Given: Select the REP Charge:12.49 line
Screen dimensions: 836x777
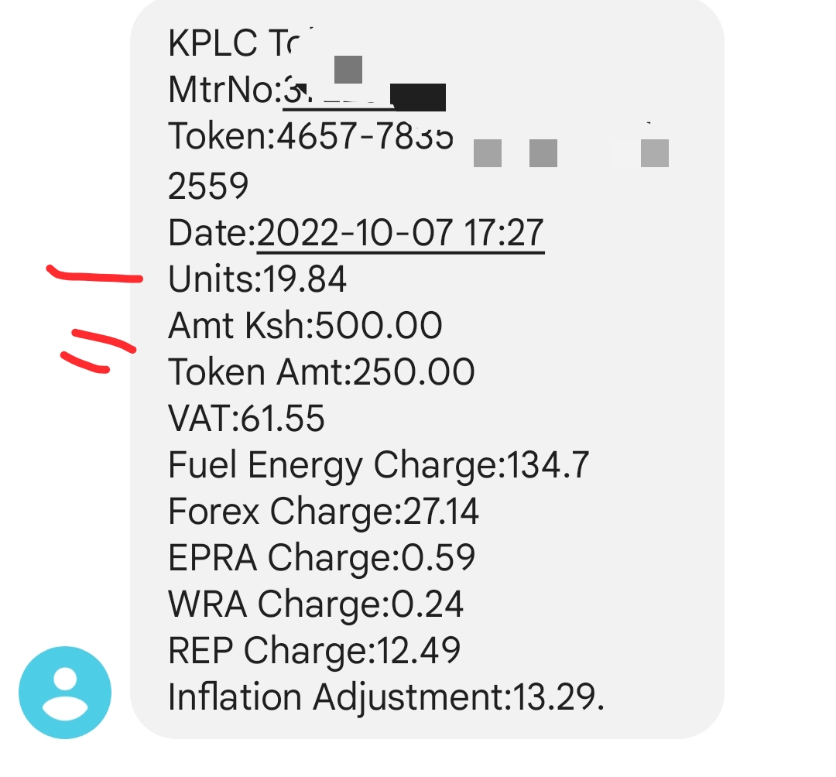Looking at the screenshot, I should [314, 650].
